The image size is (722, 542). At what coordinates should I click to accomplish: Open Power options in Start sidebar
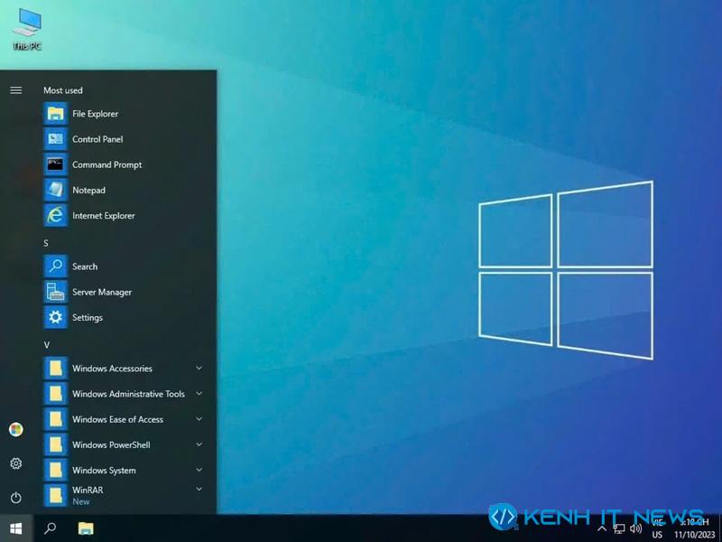coord(16,498)
